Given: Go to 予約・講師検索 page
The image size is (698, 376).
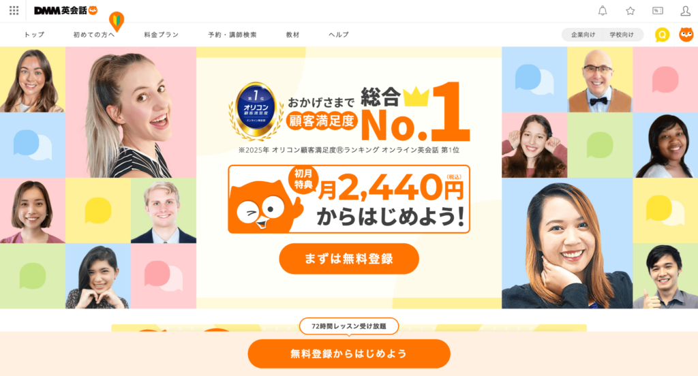Looking at the screenshot, I should pos(232,35).
